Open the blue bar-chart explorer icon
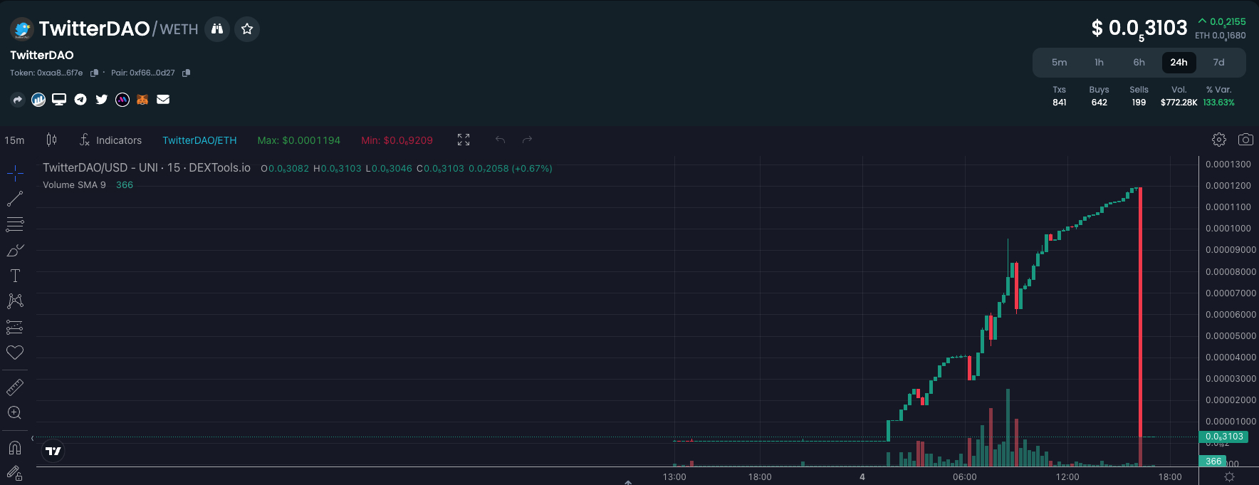This screenshot has width=1259, height=485. [38, 100]
